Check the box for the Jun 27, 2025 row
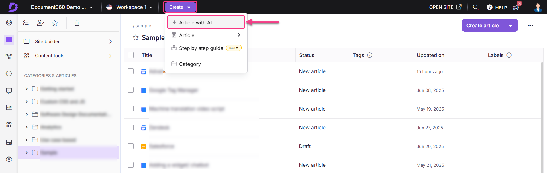Screen dimensions: 547x173 tap(131, 127)
